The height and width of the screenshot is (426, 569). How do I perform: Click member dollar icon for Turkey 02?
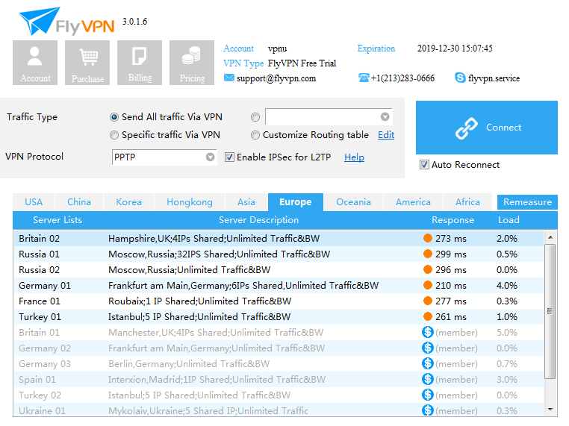point(428,395)
